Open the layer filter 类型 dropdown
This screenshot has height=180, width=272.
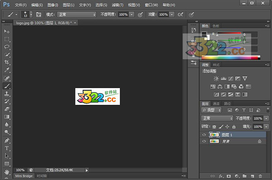point(211,110)
